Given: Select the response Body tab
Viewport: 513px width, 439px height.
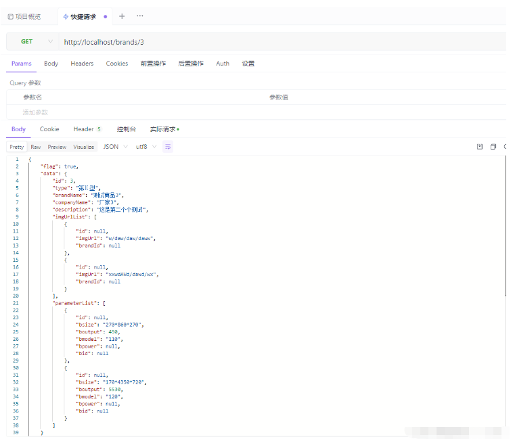Looking at the screenshot, I should [x=19, y=129].
